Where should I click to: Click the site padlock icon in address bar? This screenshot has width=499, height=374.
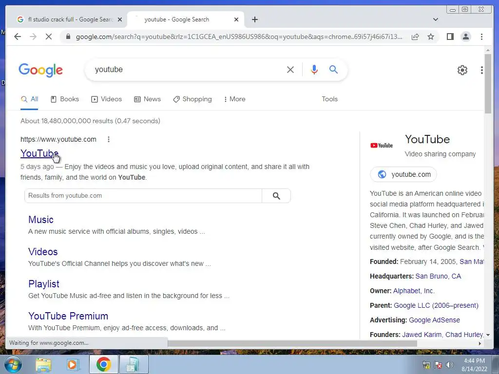click(68, 37)
